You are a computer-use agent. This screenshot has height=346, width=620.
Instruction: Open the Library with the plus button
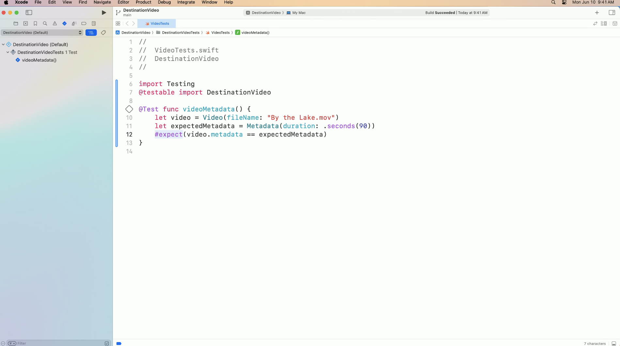[597, 13]
